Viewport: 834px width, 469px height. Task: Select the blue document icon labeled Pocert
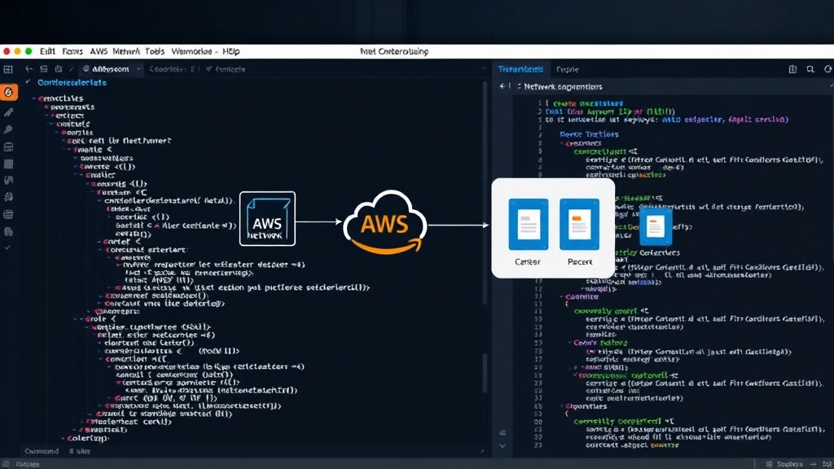click(x=579, y=225)
